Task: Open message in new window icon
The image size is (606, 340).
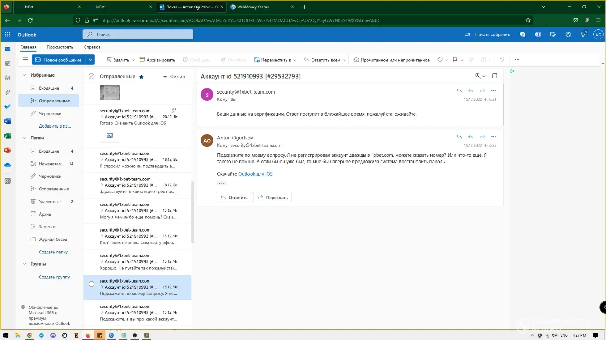Action: [494, 76]
